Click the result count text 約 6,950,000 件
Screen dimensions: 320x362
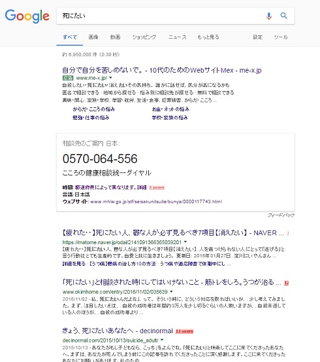coord(91,54)
